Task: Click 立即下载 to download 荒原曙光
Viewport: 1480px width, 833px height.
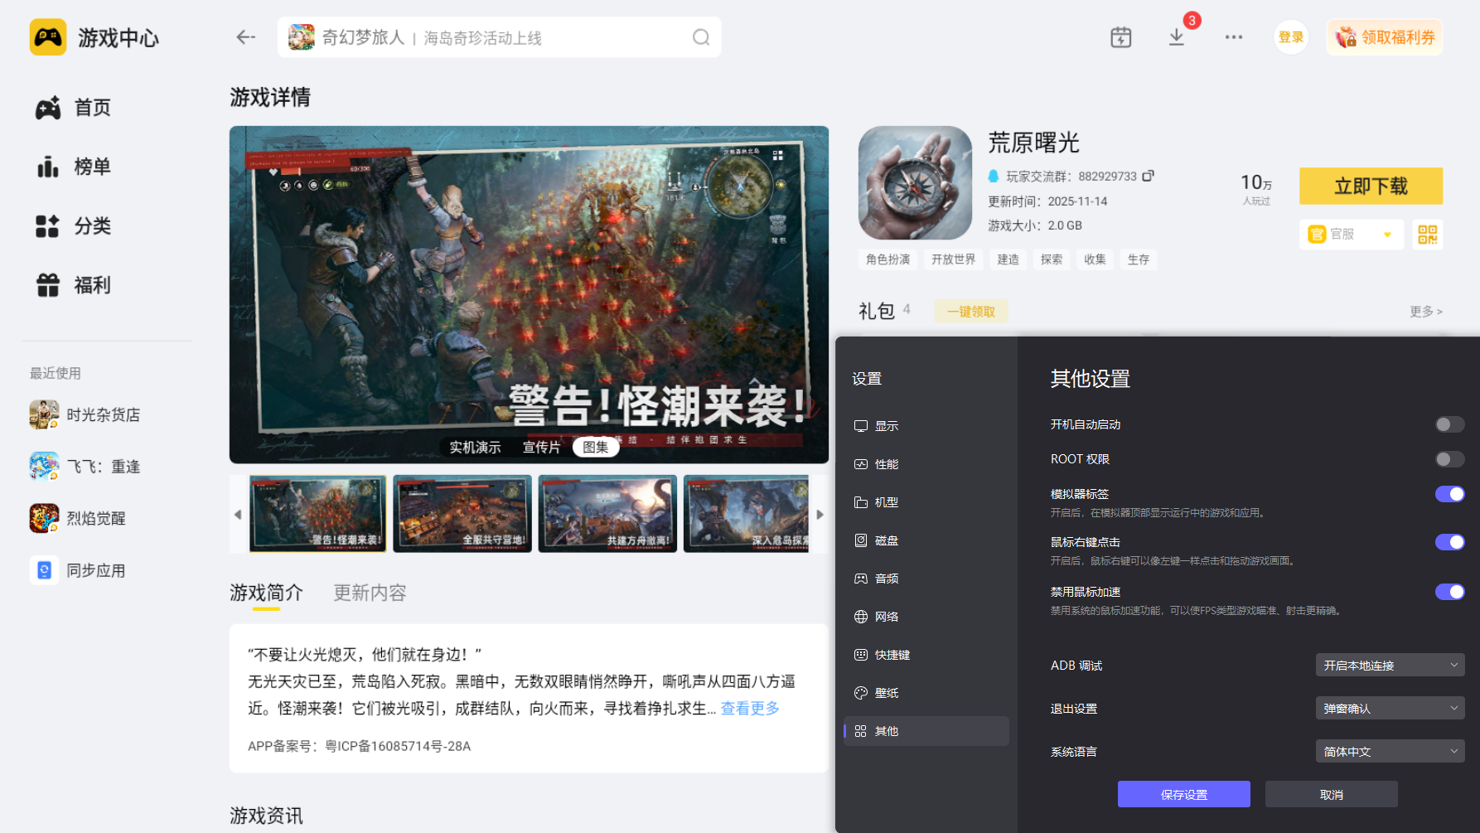Action: (x=1370, y=186)
